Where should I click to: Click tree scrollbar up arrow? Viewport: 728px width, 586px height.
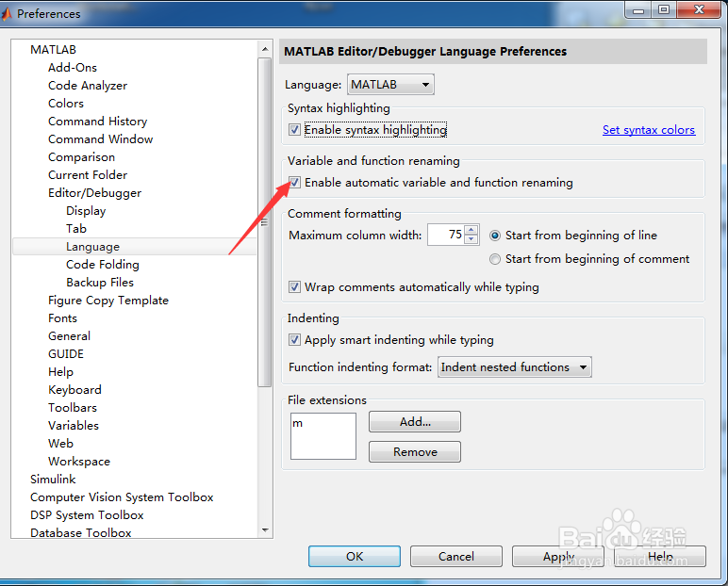[265, 49]
